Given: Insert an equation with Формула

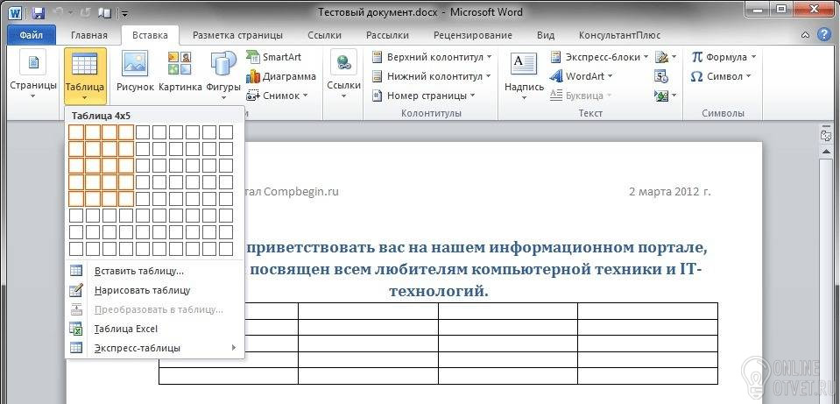Looking at the screenshot, I should pos(724,57).
